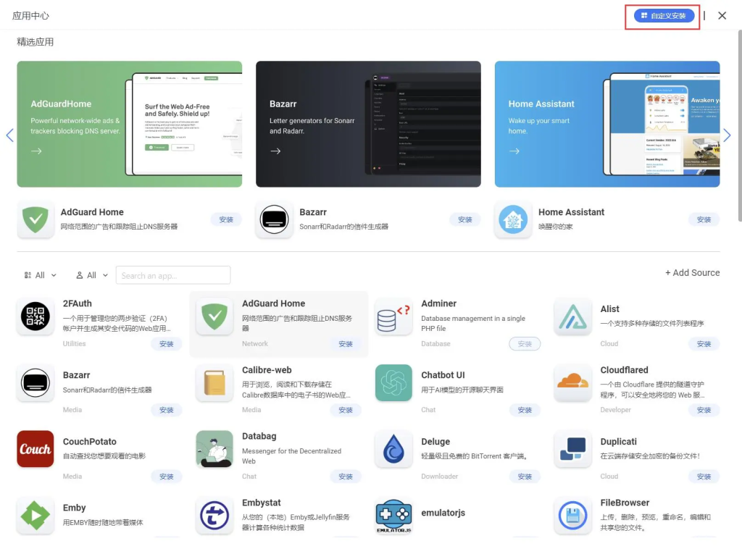The image size is (742, 554).
Task: Click the Bazarr icon in the app grid
Action: (x=36, y=383)
